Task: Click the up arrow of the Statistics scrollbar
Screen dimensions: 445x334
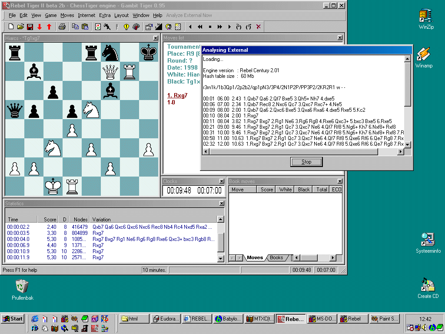Action: (x=220, y=219)
